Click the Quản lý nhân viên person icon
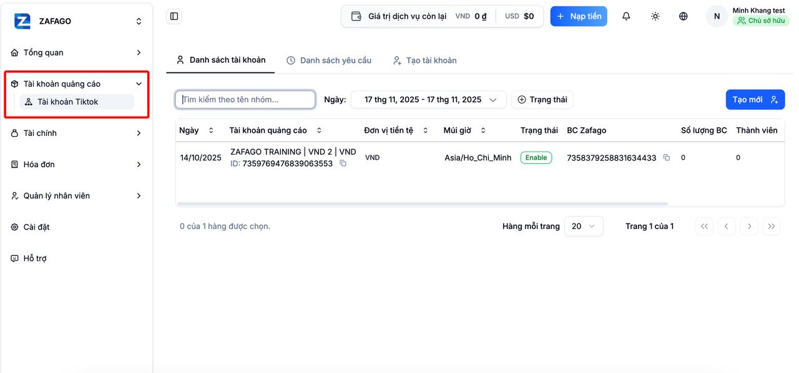 click(x=15, y=195)
